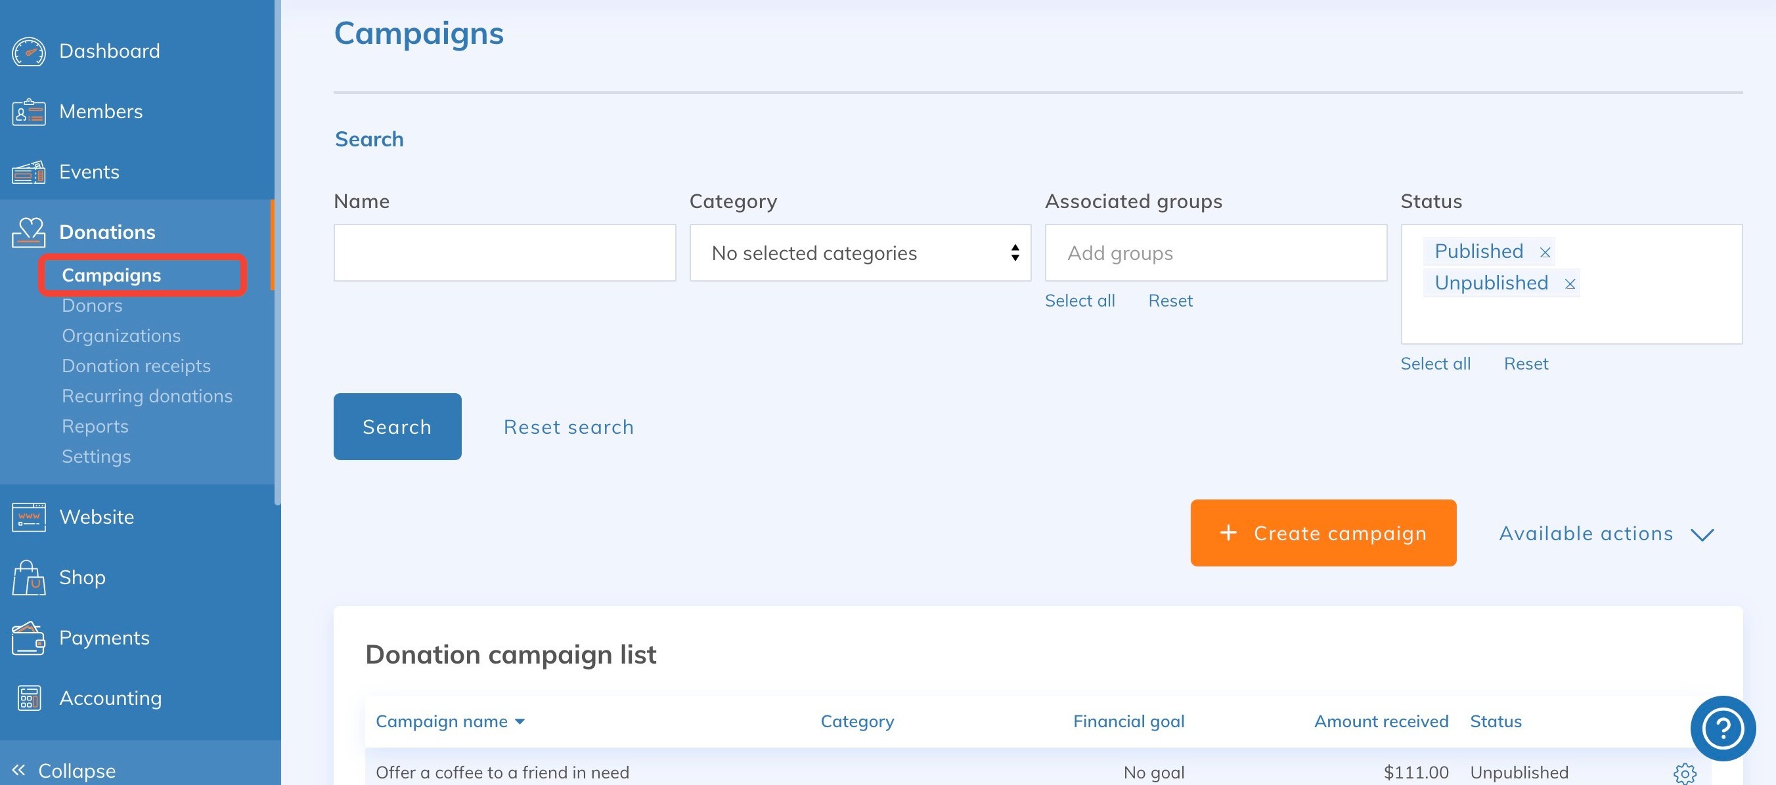Open the Dashboard speedometer icon
Screen dimensions: 1776x785
click(x=28, y=51)
